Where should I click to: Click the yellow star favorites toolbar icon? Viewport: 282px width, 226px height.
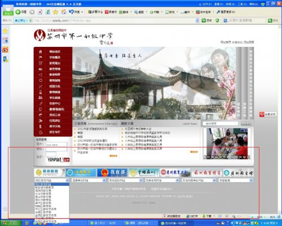(56, 12)
